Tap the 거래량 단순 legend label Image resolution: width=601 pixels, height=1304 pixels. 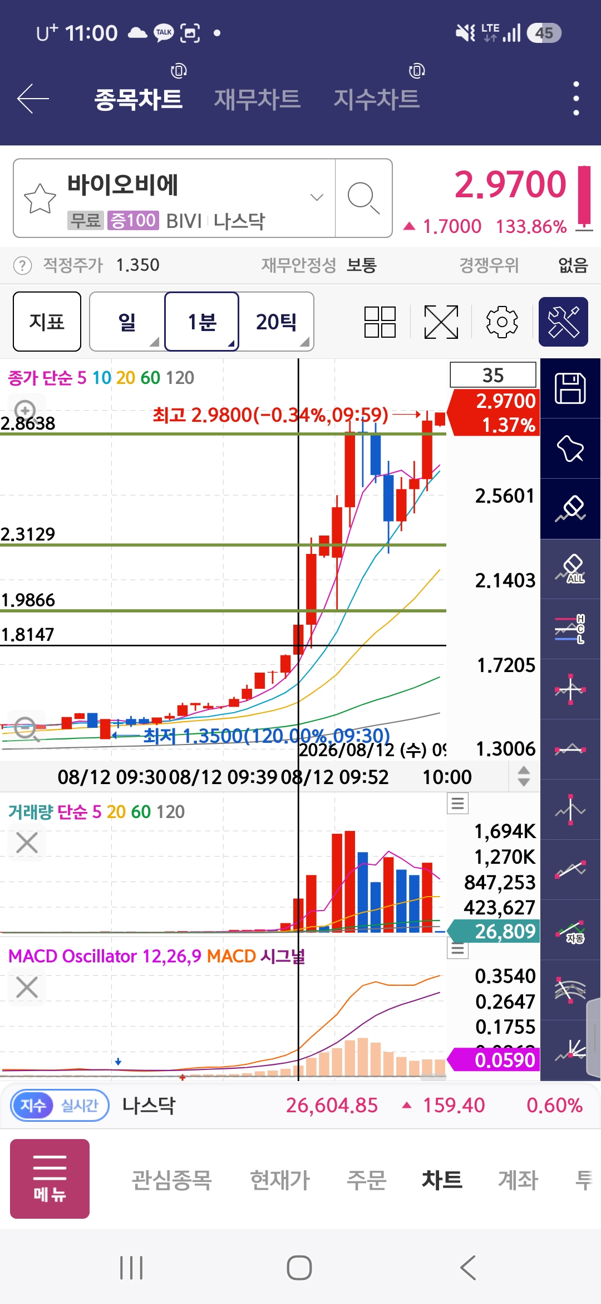[96, 812]
